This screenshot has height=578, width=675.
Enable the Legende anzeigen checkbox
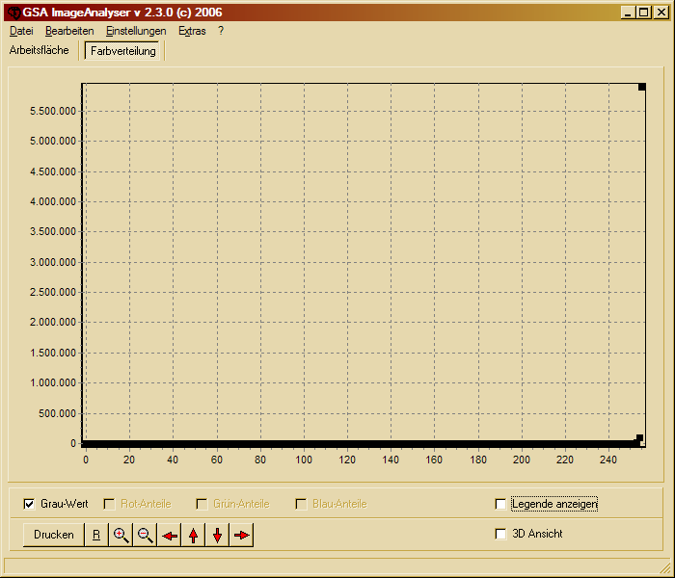click(x=499, y=504)
